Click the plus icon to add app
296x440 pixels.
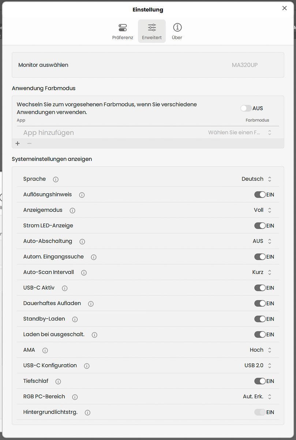tap(18, 143)
